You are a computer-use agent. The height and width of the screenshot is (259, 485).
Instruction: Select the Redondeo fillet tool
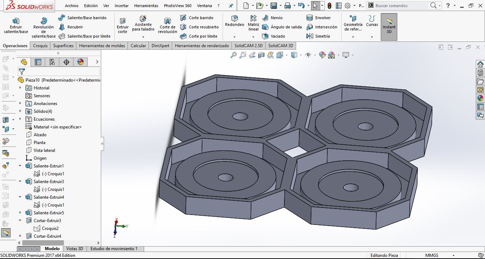(234, 21)
